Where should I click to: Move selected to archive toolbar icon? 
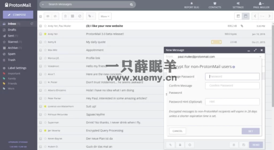73,16
